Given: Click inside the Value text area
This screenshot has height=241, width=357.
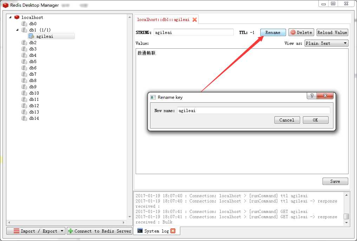Looking at the screenshot, I should [242, 111].
